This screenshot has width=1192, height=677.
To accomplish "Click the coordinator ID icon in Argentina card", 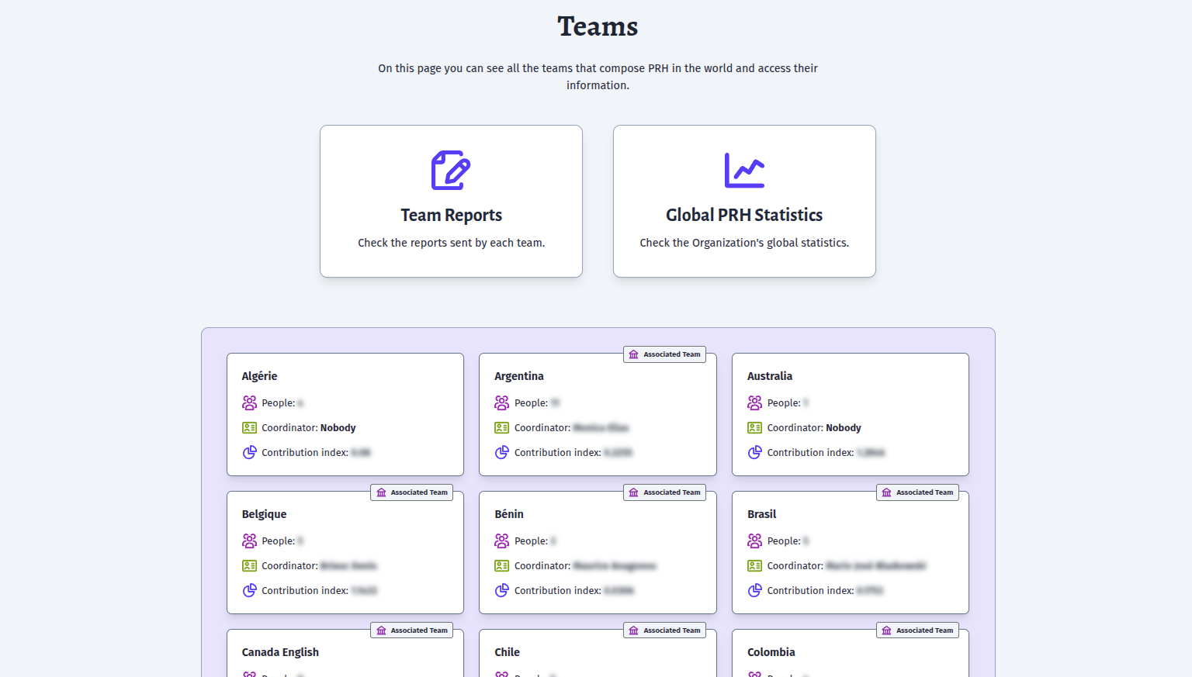I will click(502, 427).
